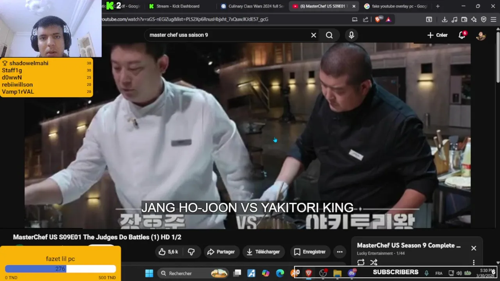Click the volume speaker tray icon
The height and width of the screenshot is (281, 500).
click(459, 273)
